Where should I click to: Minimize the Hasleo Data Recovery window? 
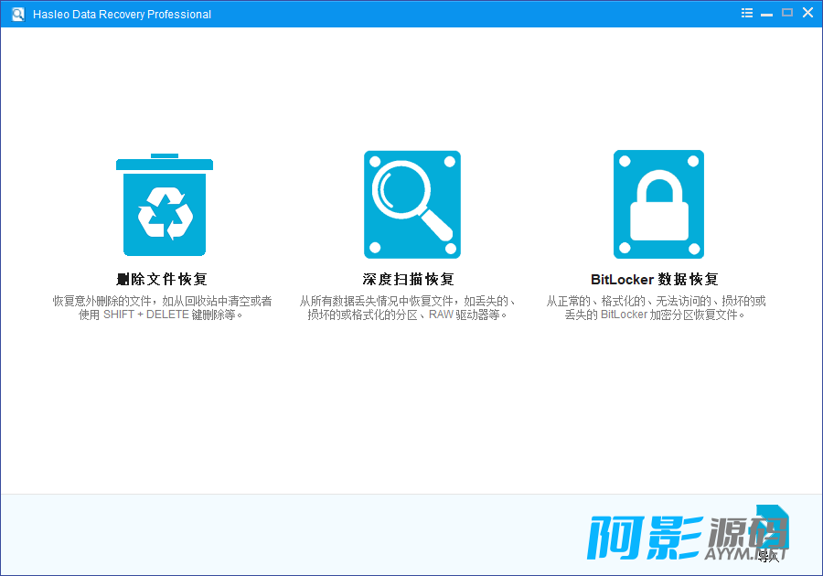pos(767,14)
